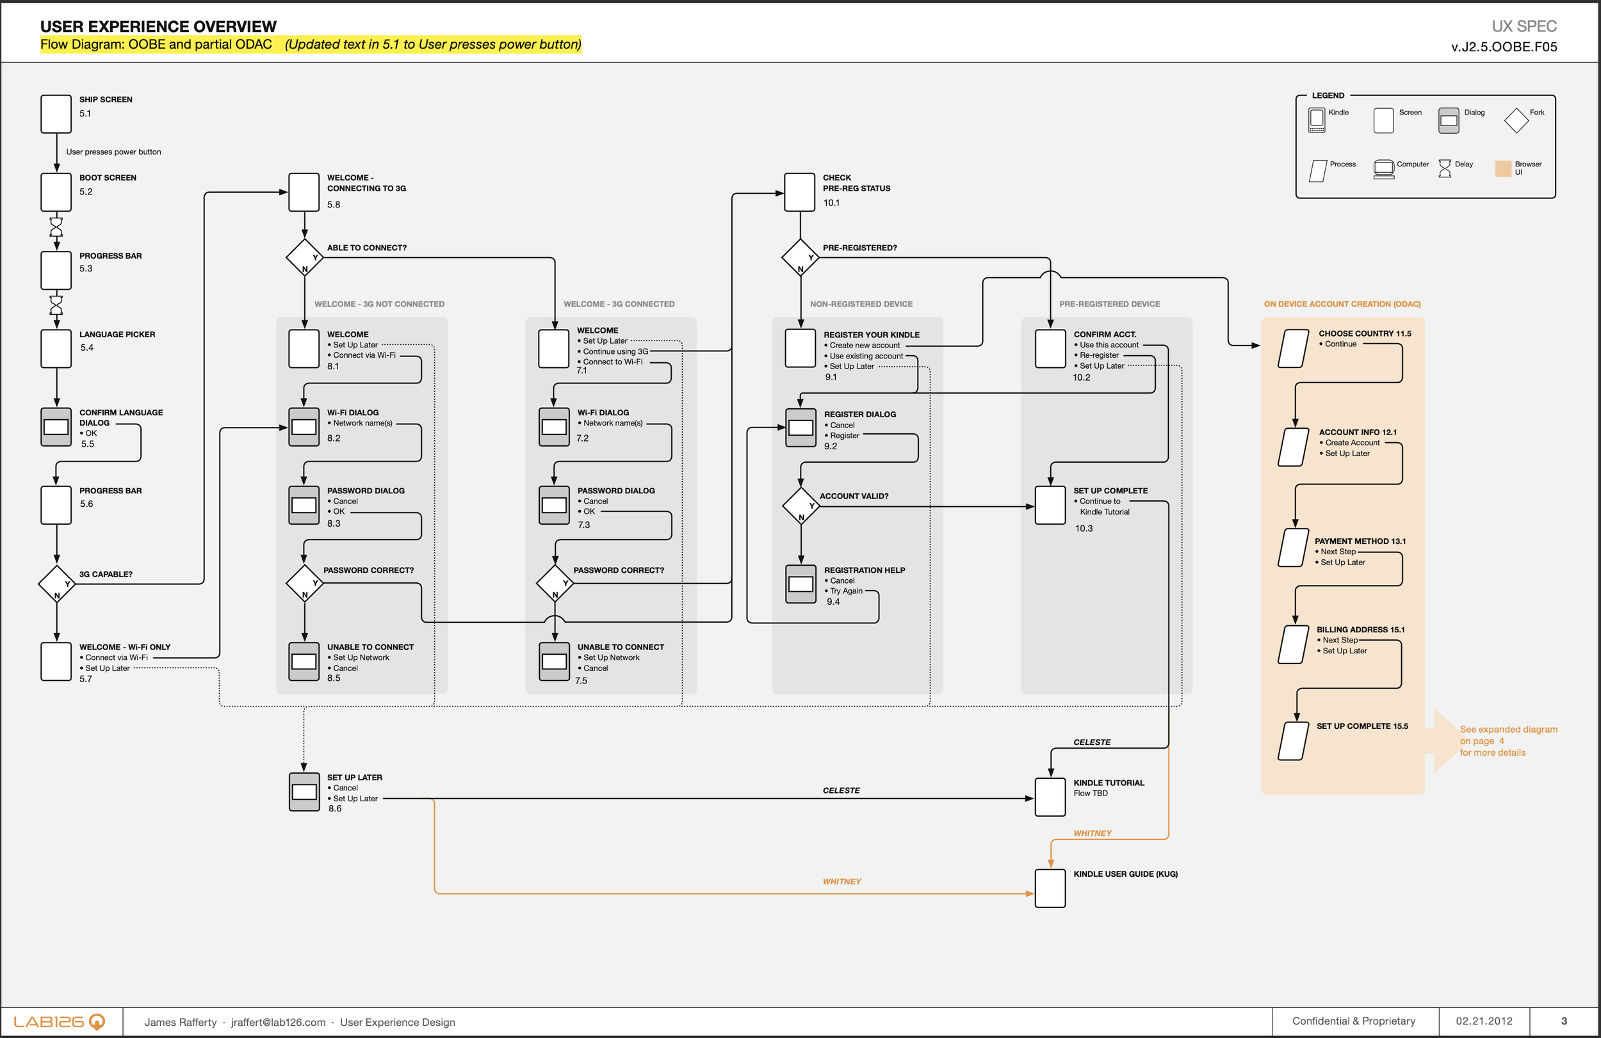Image resolution: width=1601 pixels, height=1038 pixels.
Task: Click the 'Confidential & Proprietary' footer text
Action: [x=1353, y=1021]
